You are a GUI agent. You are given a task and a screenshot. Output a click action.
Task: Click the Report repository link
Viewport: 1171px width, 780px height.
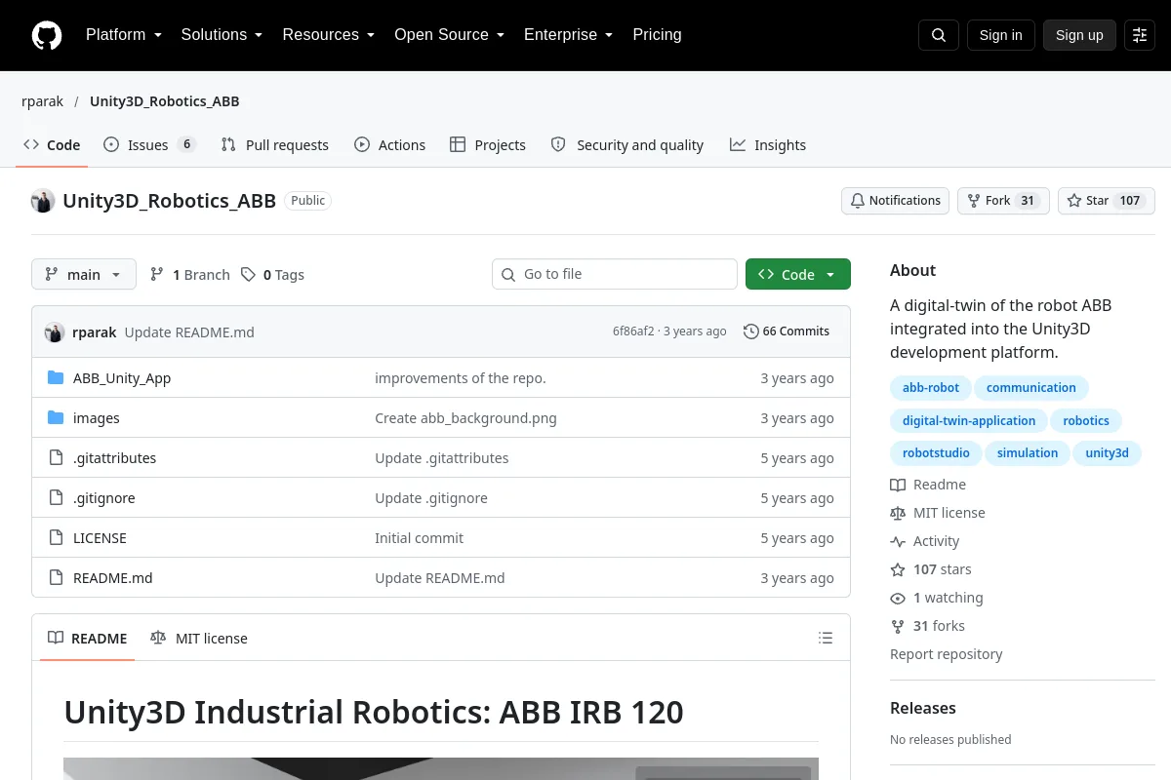pos(947,654)
